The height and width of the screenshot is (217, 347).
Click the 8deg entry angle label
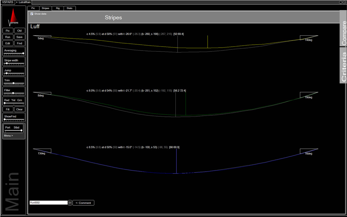40,95
